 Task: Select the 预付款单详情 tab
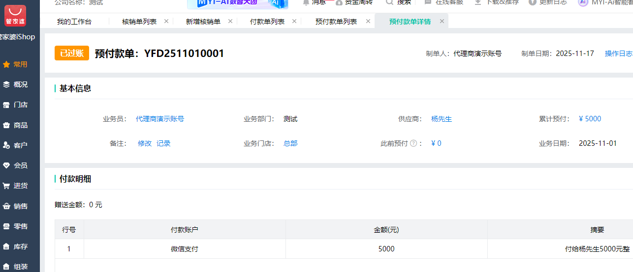410,22
